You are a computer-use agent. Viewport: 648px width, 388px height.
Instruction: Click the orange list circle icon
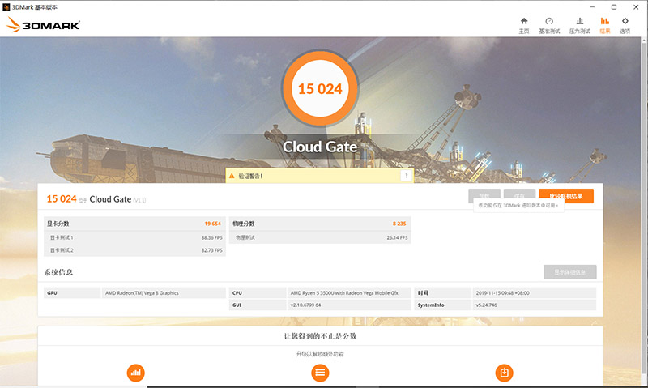point(320,373)
